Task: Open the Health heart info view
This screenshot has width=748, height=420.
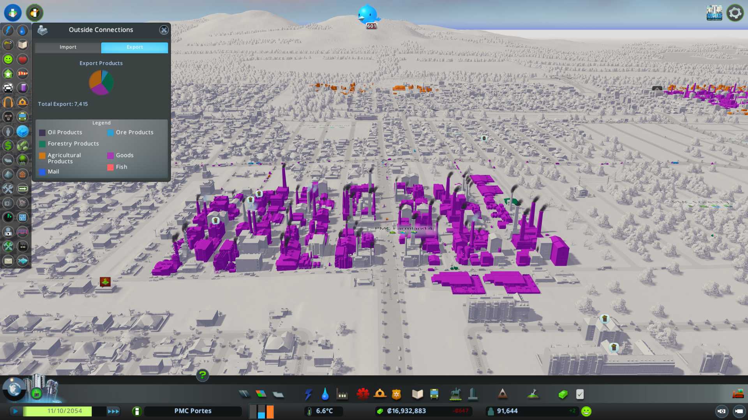Action: click(x=23, y=59)
